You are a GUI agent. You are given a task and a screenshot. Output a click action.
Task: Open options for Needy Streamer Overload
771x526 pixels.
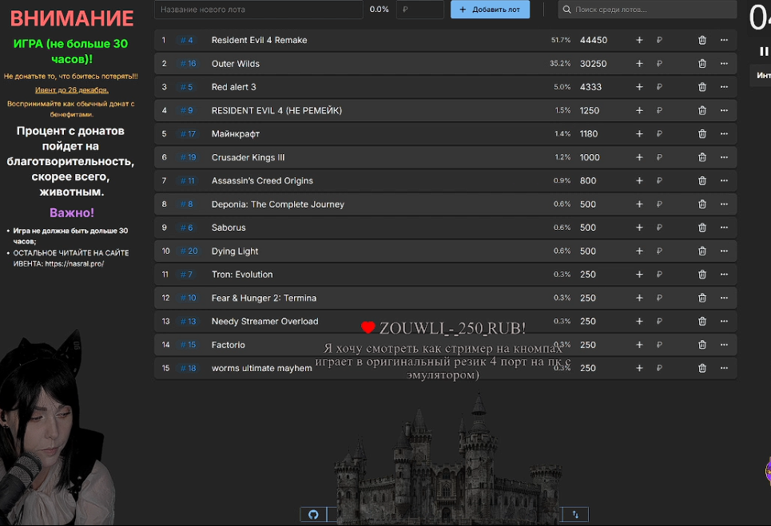point(724,321)
